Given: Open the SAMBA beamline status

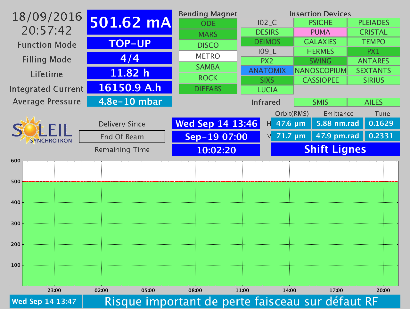Looking at the screenshot, I should pos(208,67).
